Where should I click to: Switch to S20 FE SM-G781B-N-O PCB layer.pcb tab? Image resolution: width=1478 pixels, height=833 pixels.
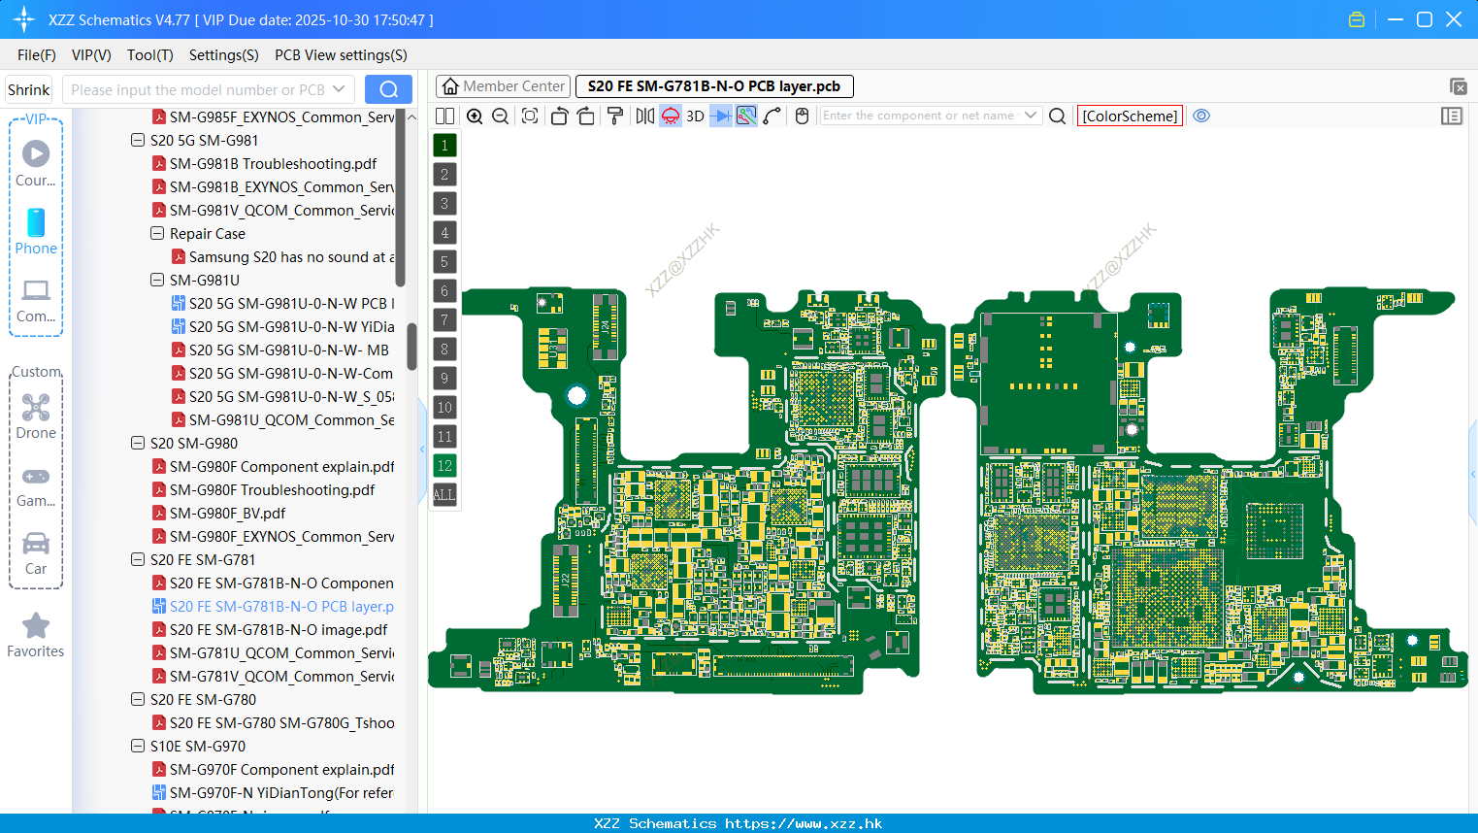click(714, 86)
